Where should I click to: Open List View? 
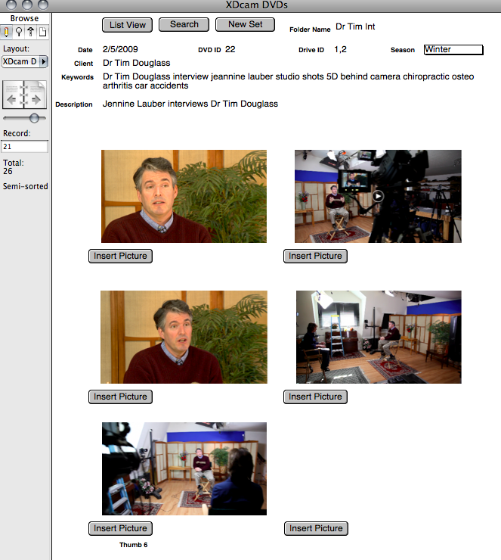tap(127, 25)
